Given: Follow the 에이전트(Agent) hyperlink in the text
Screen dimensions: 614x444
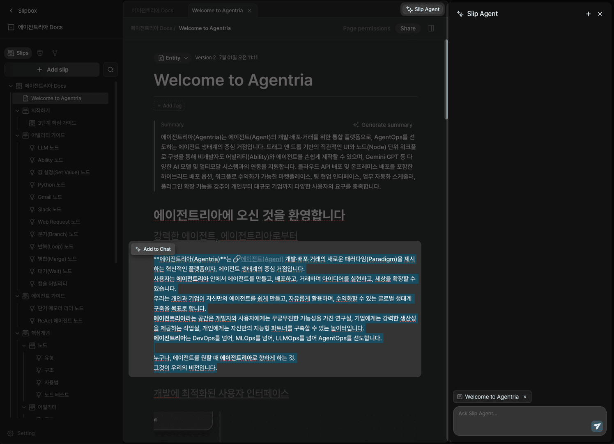Looking at the screenshot, I should click(x=262, y=259).
